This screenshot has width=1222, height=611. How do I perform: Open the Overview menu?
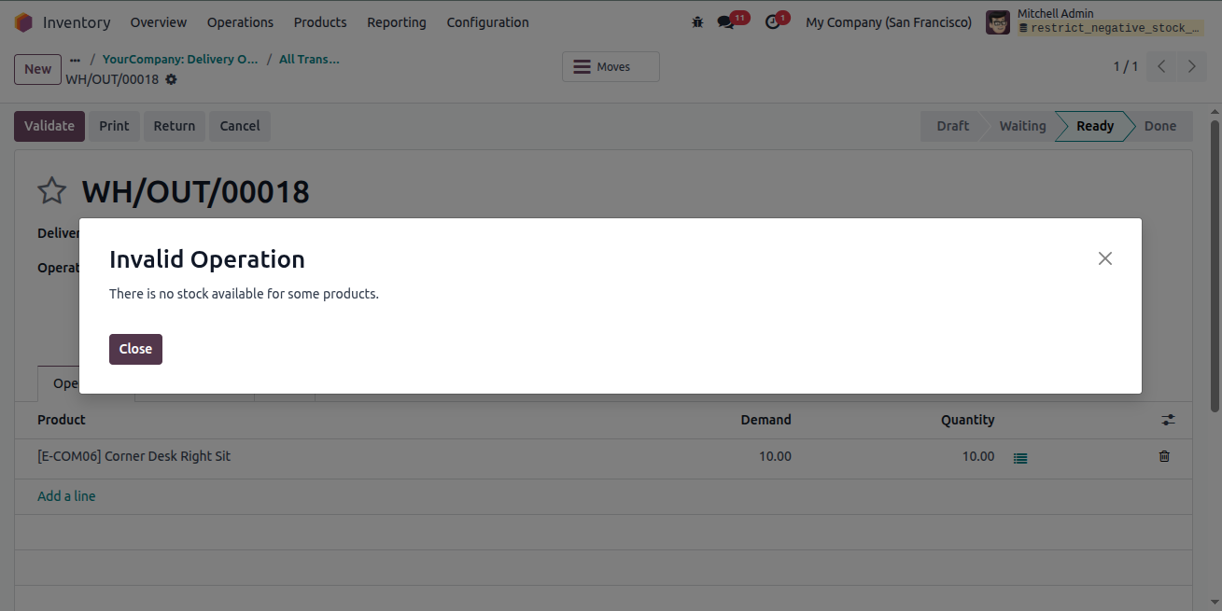(x=159, y=22)
